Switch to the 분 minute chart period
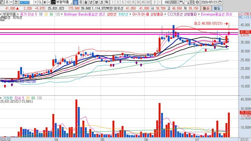 [x=97, y=2]
